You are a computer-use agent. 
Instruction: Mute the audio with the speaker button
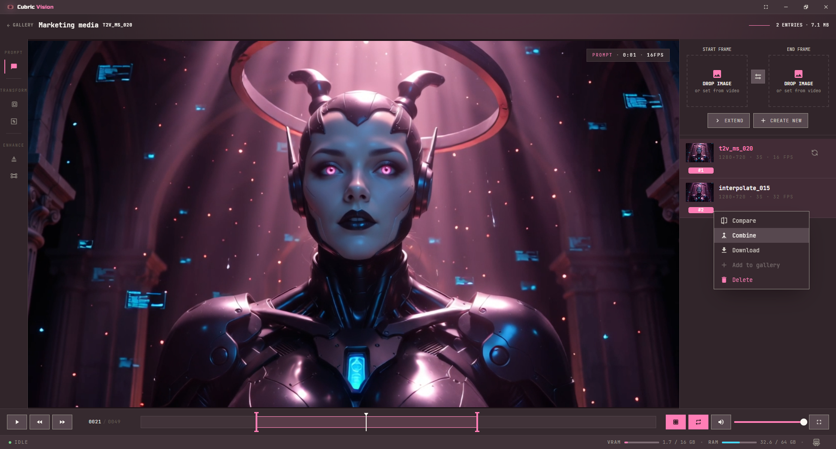click(721, 422)
